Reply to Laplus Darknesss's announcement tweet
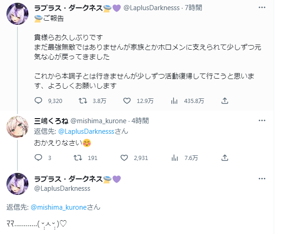The width and height of the screenshot is (282, 234). coord(39,101)
